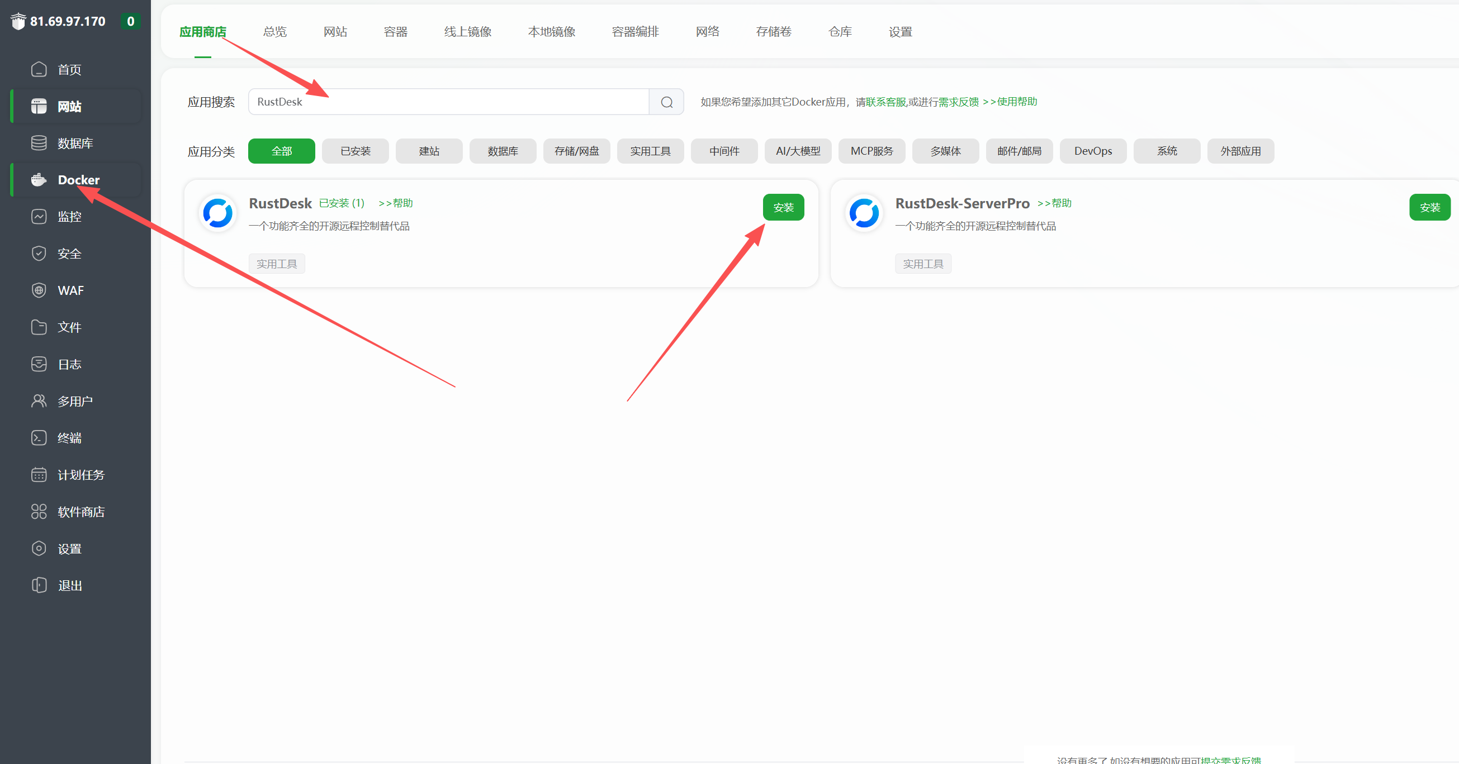The height and width of the screenshot is (764, 1459).
Task: Click the gear icon beside sidebar 设置
Action: tap(39, 548)
